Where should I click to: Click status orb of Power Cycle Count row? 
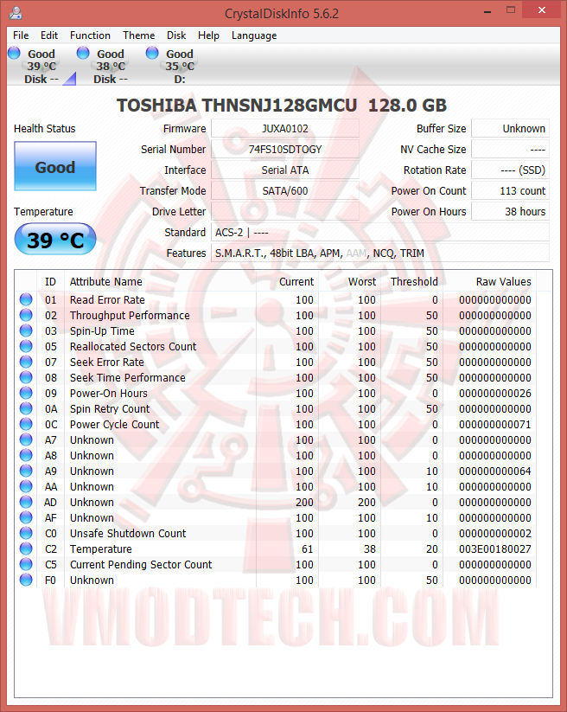tap(26, 424)
